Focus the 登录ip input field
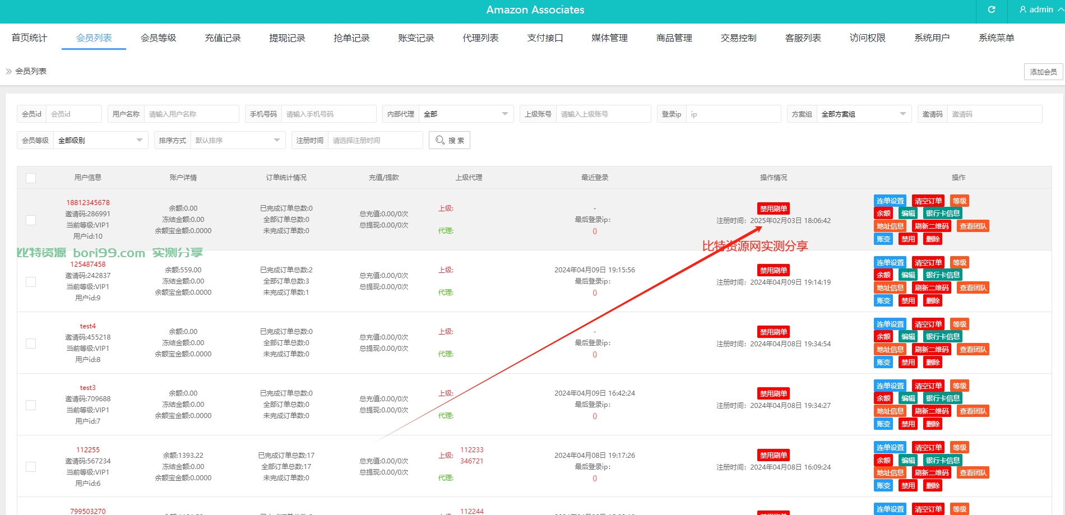Image resolution: width=1065 pixels, height=515 pixels. [x=733, y=114]
